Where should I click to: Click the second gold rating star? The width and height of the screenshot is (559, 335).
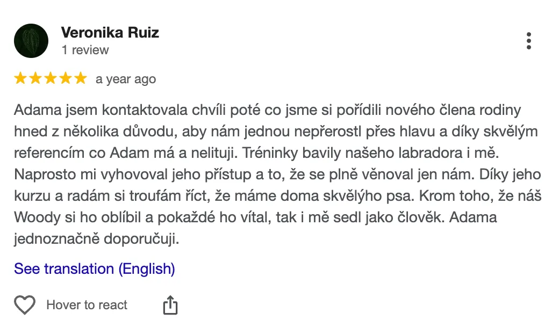pyautogui.click(x=35, y=79)
